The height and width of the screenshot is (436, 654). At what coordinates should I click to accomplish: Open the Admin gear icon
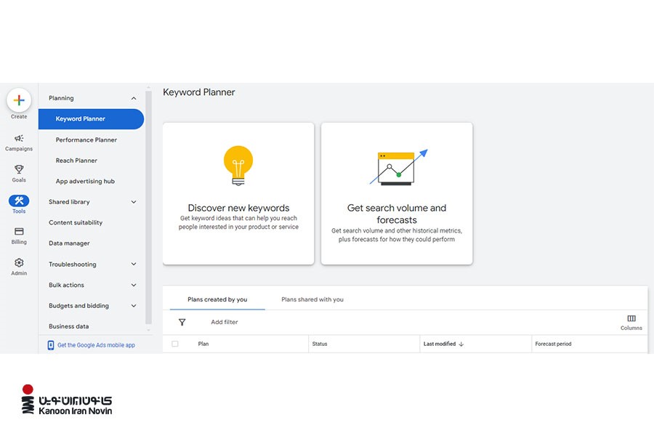(x=19, y=263)
